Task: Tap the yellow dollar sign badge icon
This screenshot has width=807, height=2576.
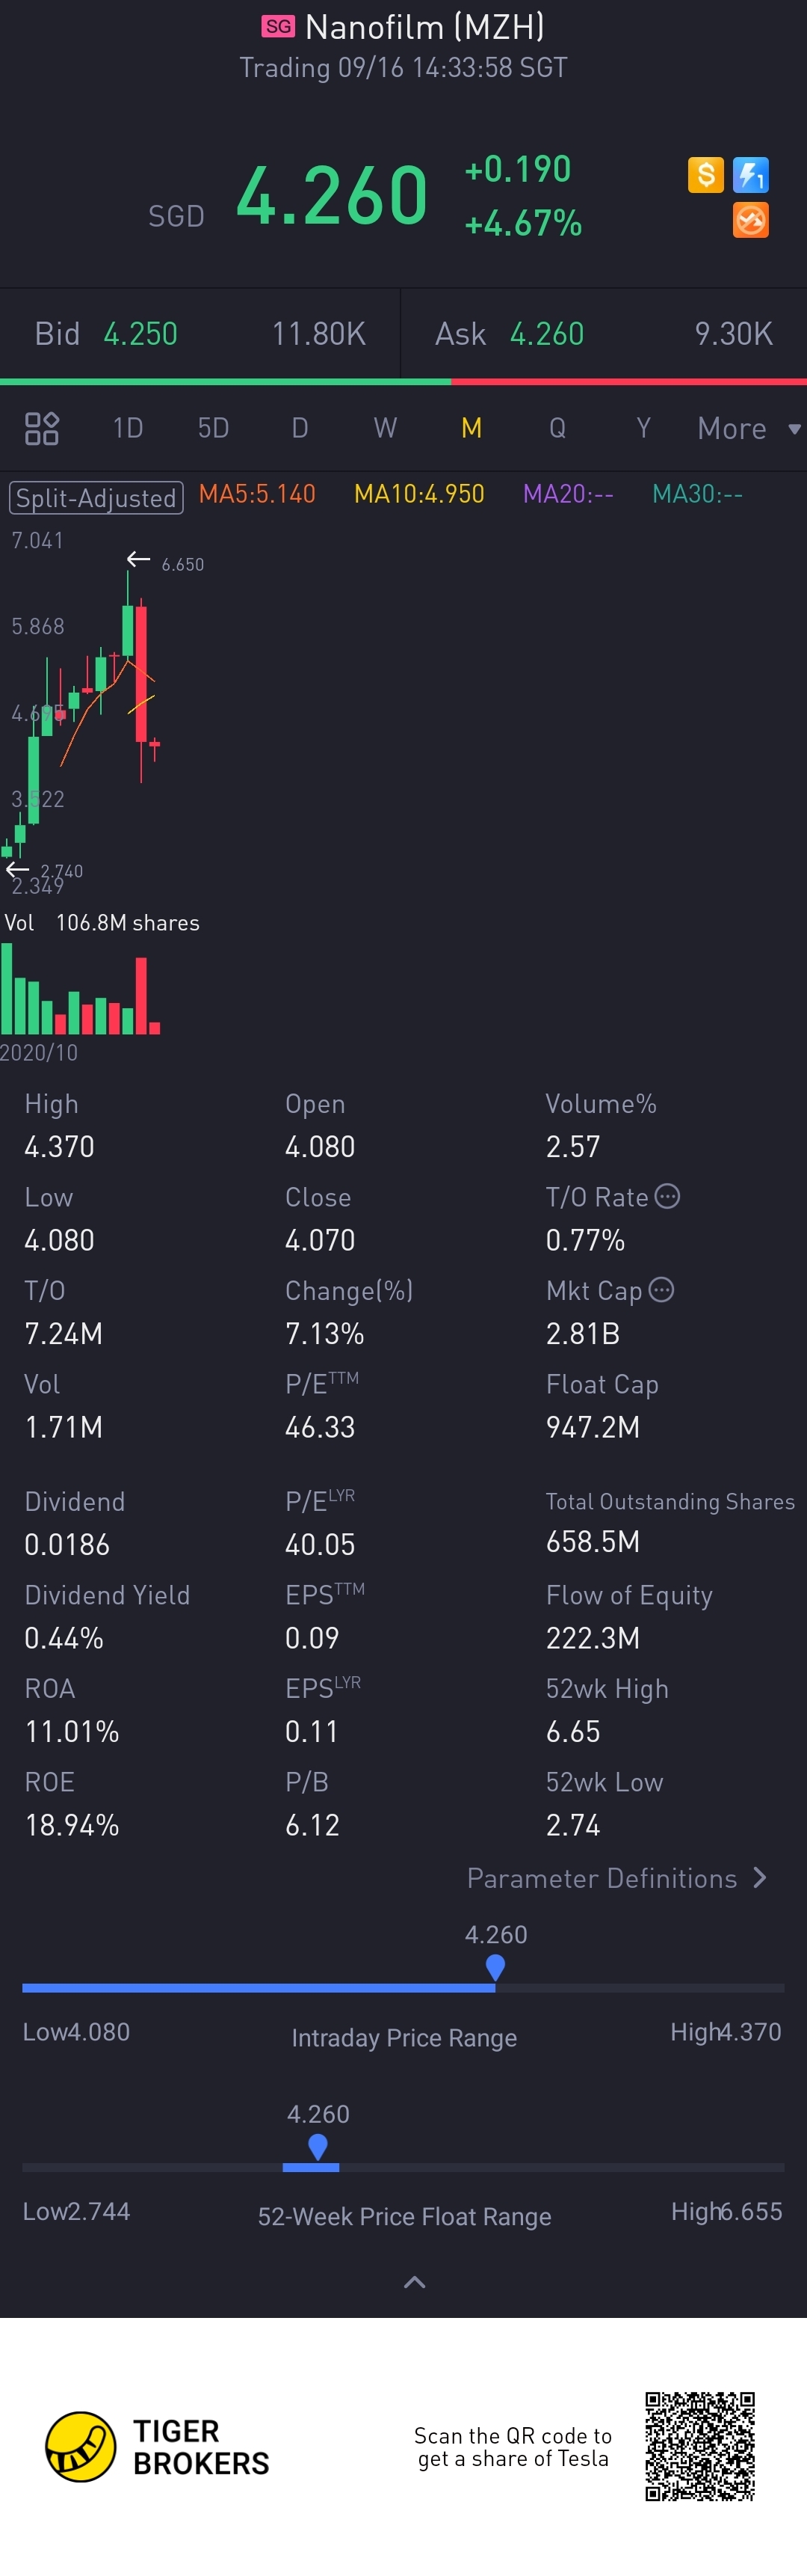Action: [705, 175]
